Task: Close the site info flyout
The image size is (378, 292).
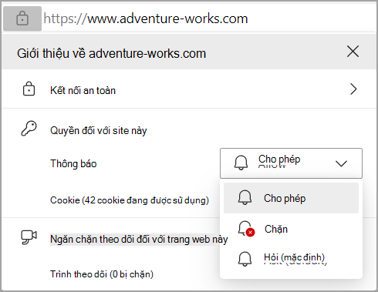Action: coord(353,52)
